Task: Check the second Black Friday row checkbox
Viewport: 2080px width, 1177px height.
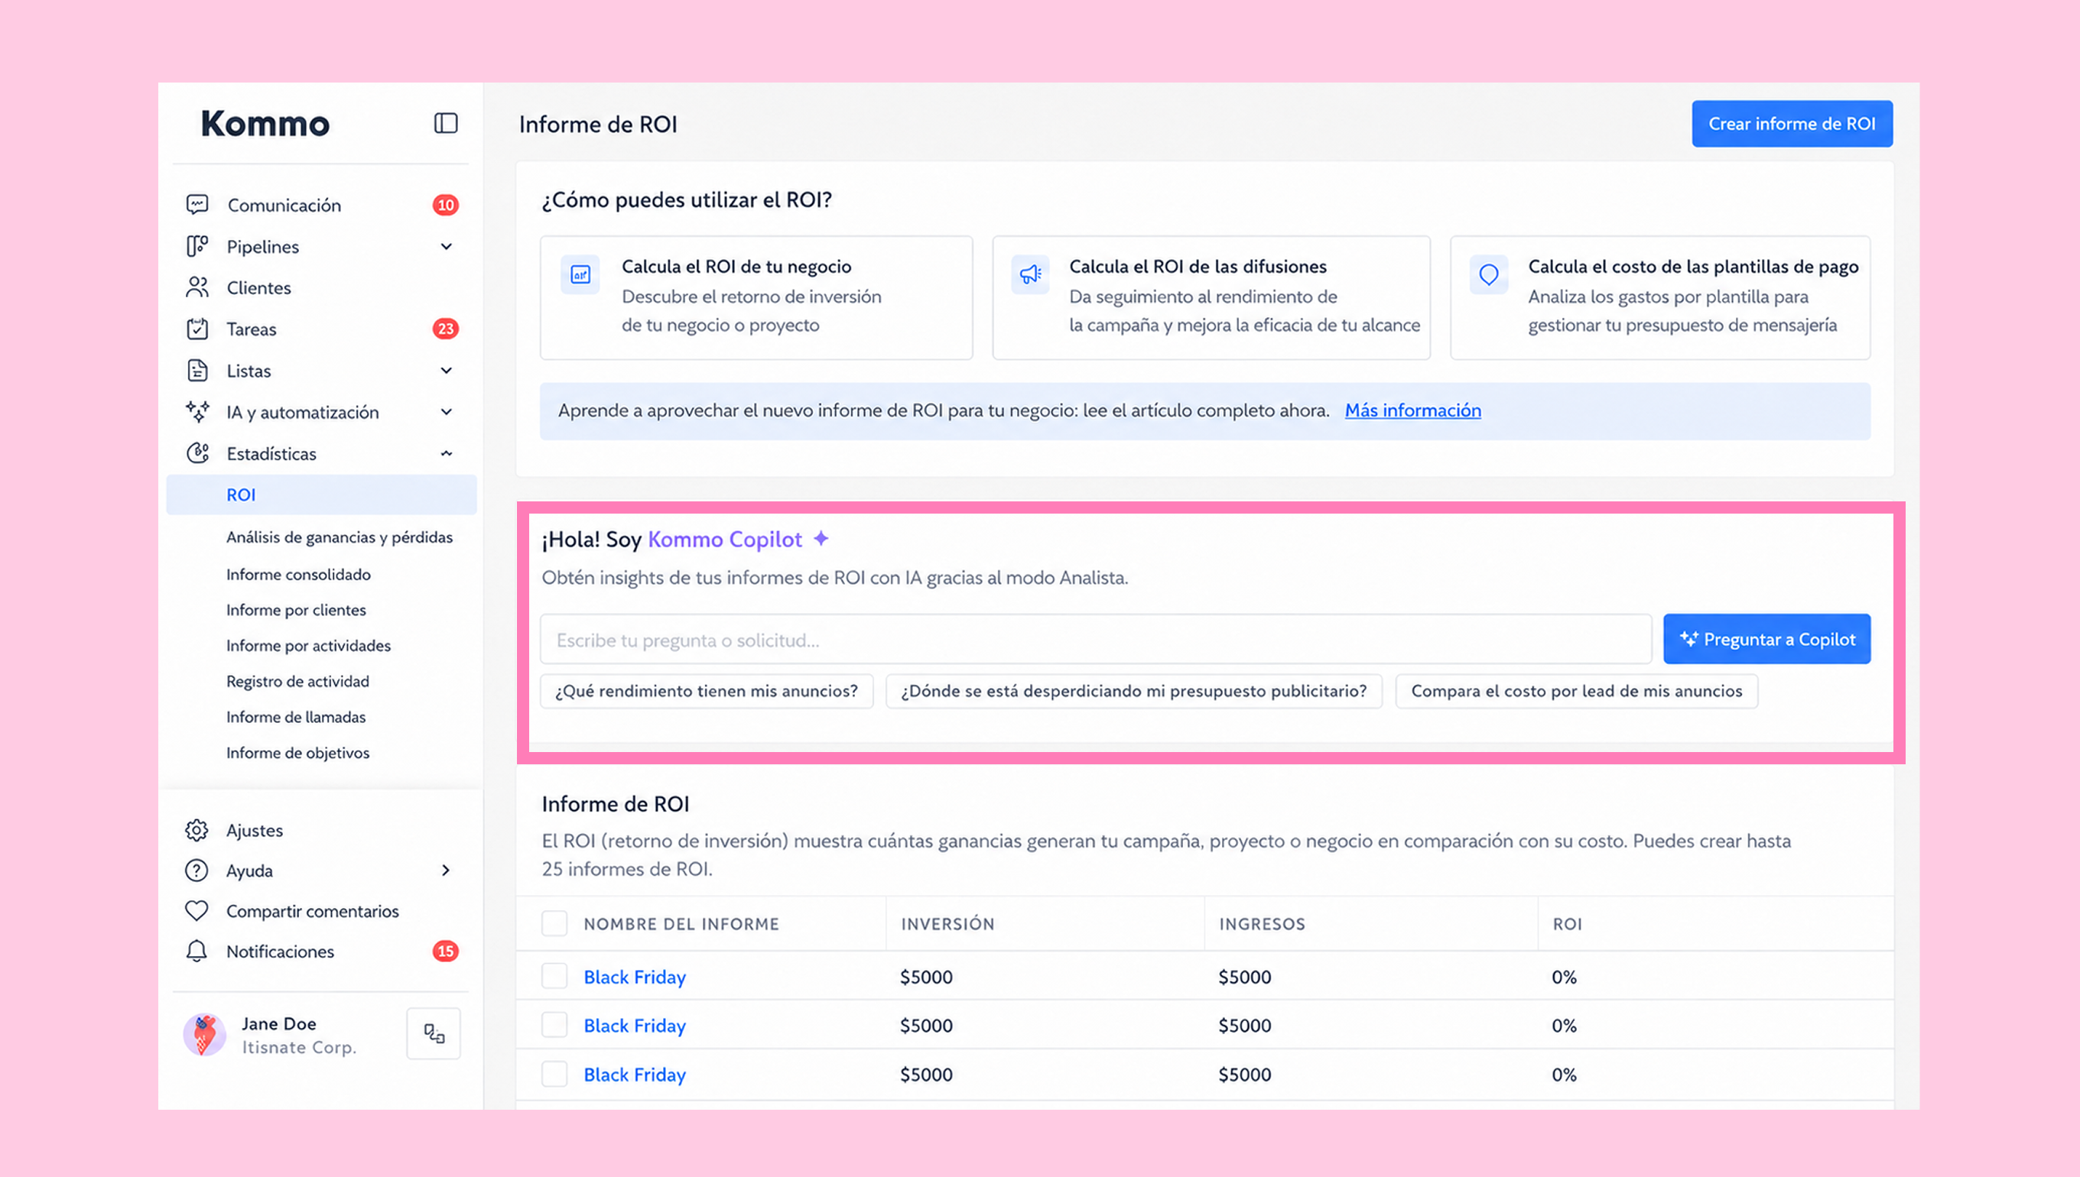Action: [x=554, y=1025]
